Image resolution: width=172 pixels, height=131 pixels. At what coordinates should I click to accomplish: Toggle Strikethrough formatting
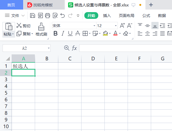(x=78, y=33)
